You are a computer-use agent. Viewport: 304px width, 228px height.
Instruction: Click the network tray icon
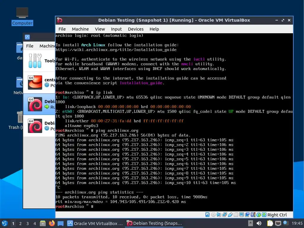click(x=278, y=223)
